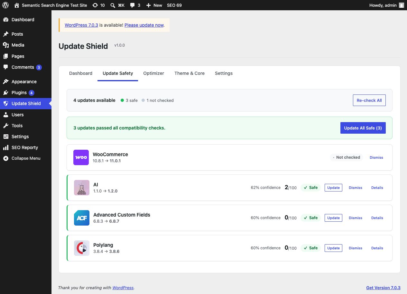Click the Please update now link
This screenshot has height=294, width=407.
[144, 25]
